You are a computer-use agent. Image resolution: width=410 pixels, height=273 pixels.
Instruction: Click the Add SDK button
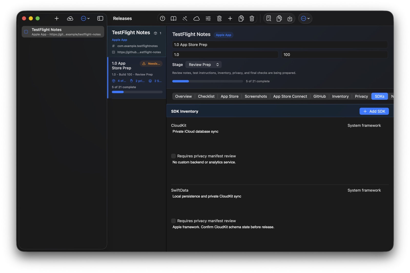(374, 111)
